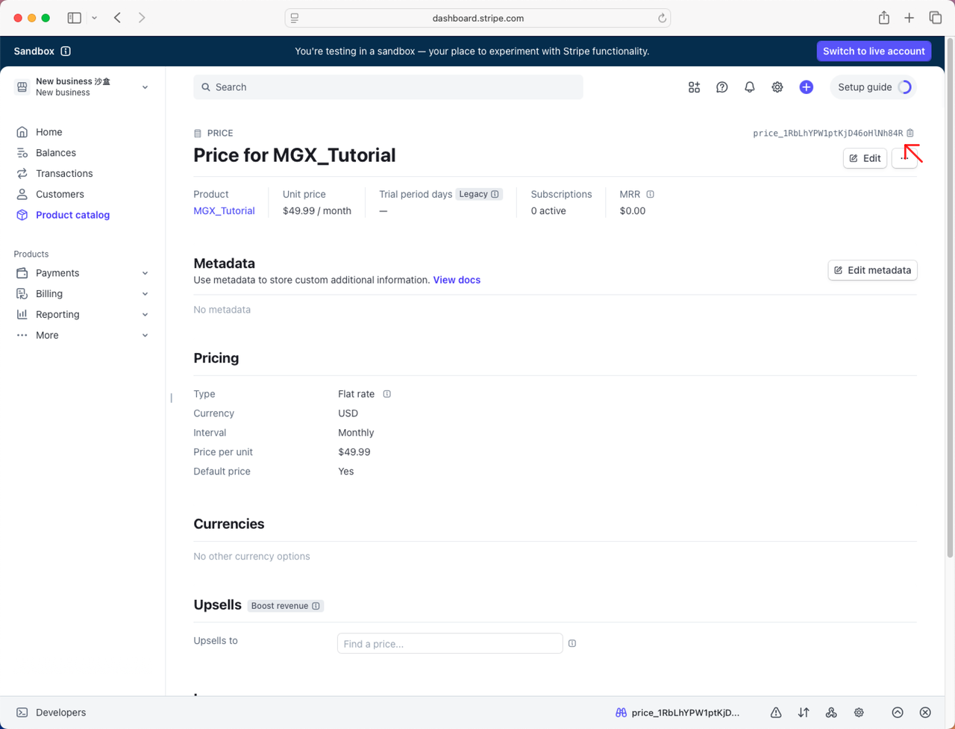Click 'No other currency options' text
Screen dimensions: 955x729
point(251,556)
